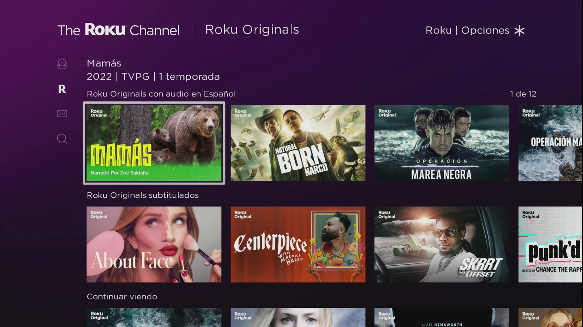The height and width of the screenshot is (327, 583).
Task: Click the 'Roku Originals subtitulados' row heading
Action: click(x=143, y=195)
